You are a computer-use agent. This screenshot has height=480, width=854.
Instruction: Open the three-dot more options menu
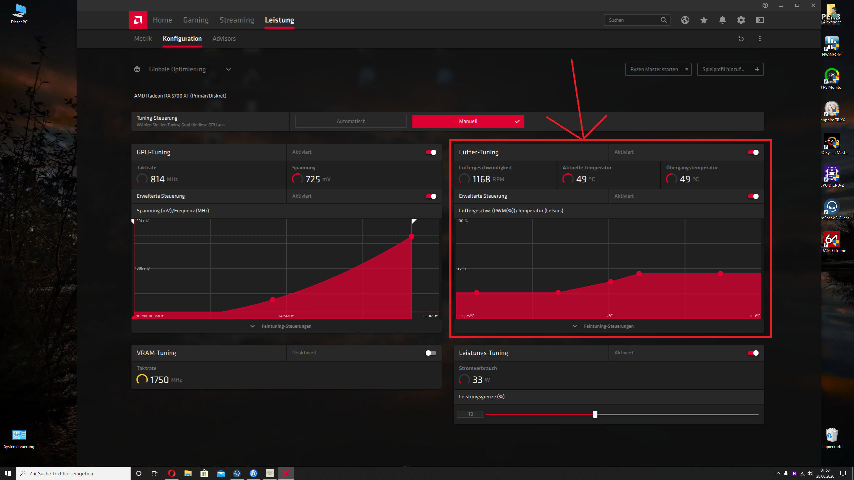click(x=760, y=39)
